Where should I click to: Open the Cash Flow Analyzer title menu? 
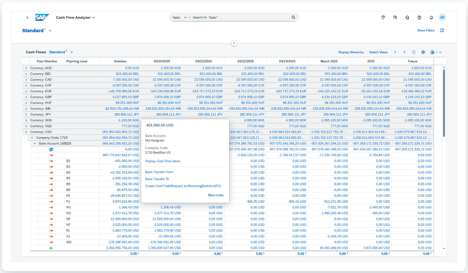point(75,18)
